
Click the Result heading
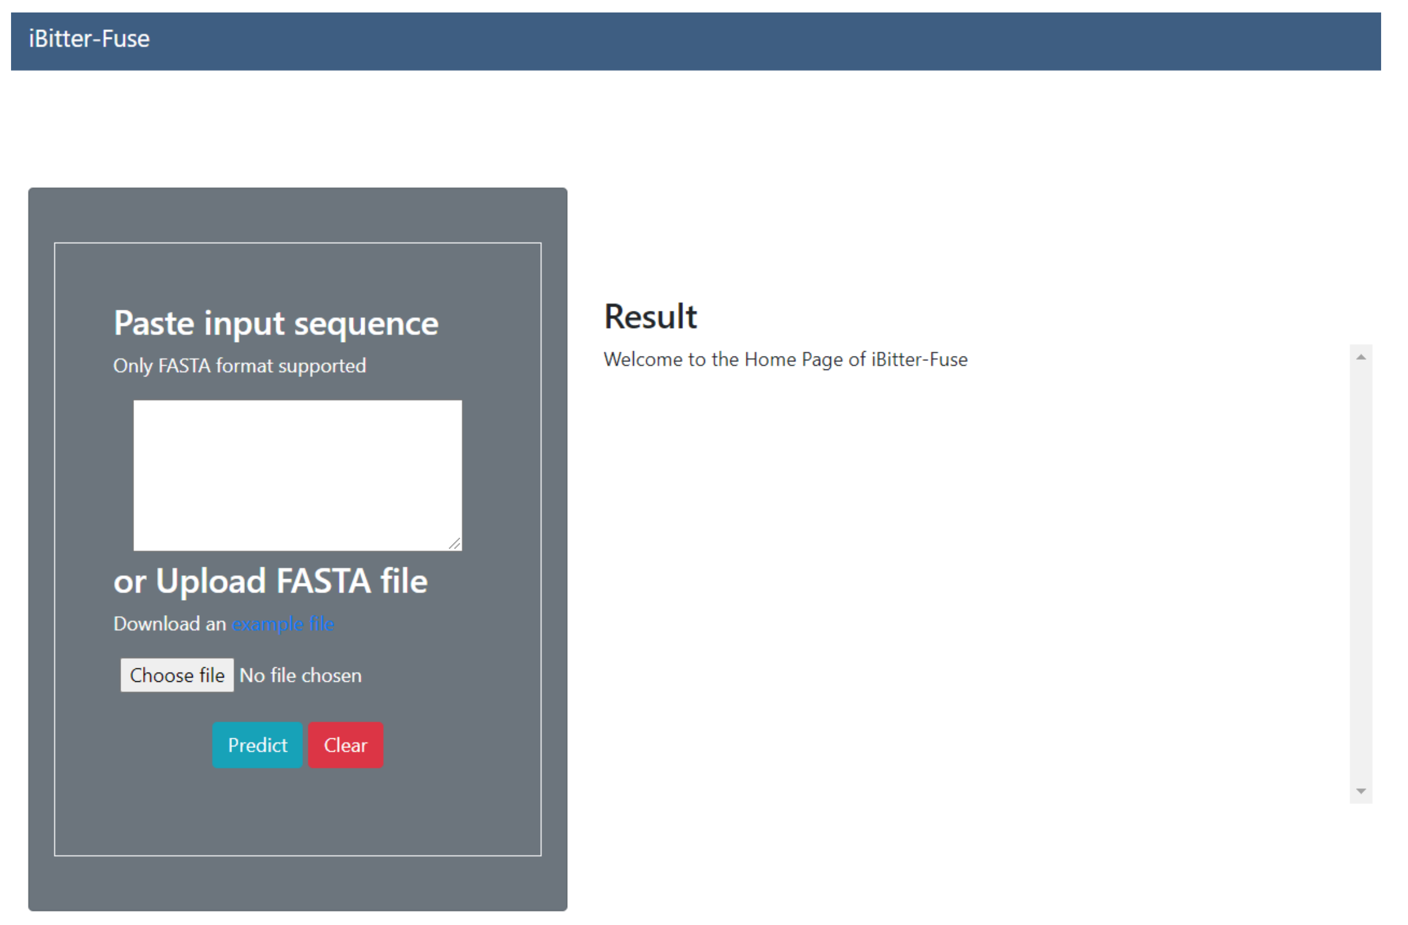pos(651,317)
